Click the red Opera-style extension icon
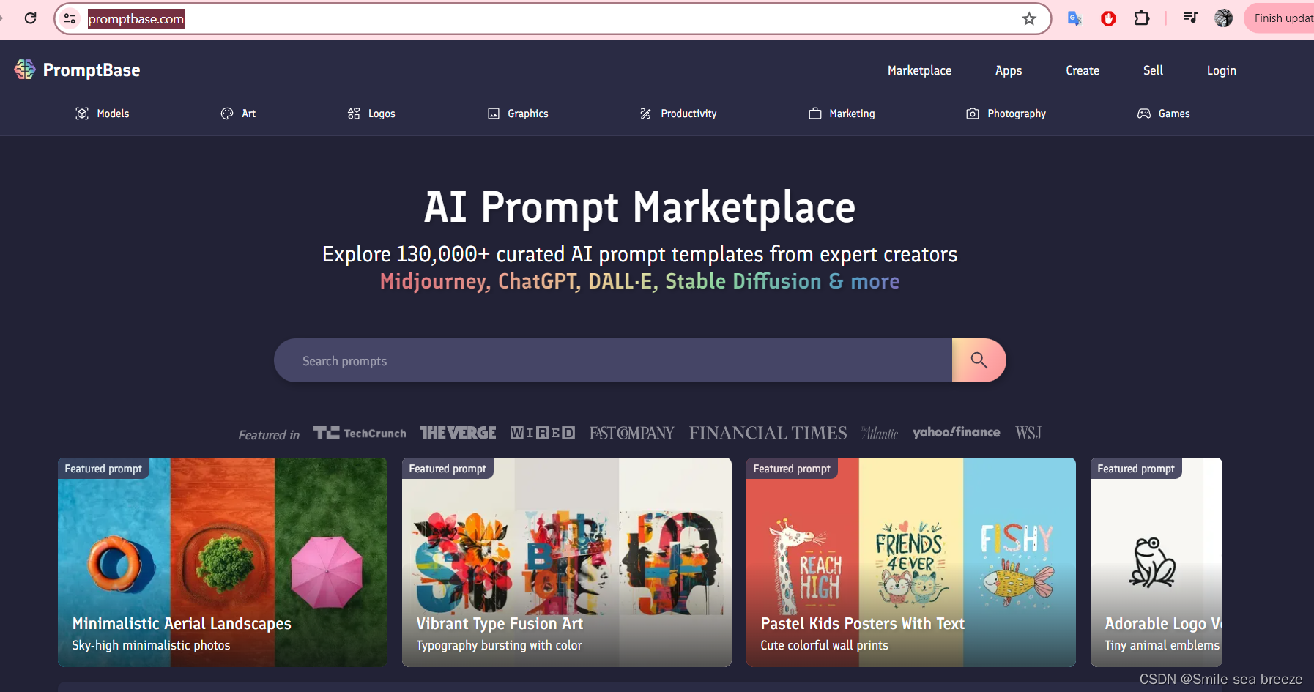Screen dimensions: 1314x692 [x=1108, y=18]
